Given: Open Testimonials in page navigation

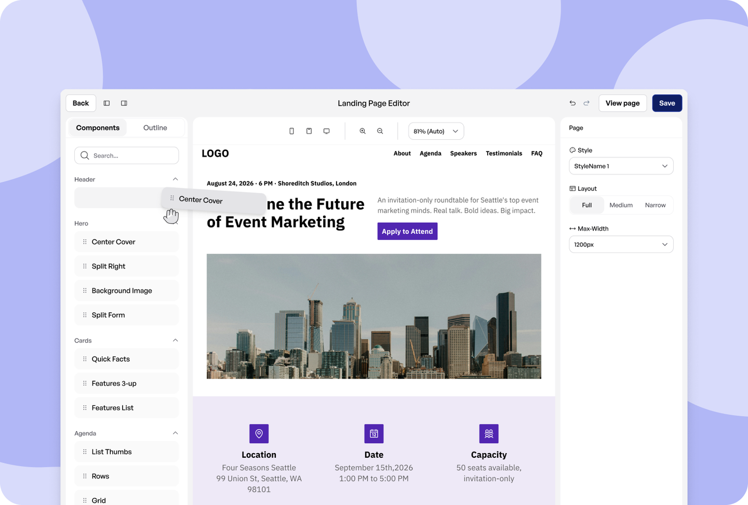Looking at the screenshot, I should click(x=504, y=153).
